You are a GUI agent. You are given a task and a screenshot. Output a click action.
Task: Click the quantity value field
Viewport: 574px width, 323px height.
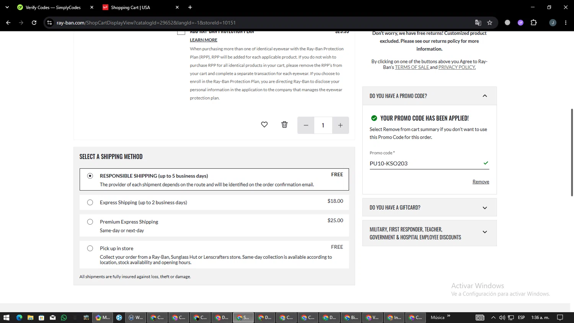coord(323,125)
